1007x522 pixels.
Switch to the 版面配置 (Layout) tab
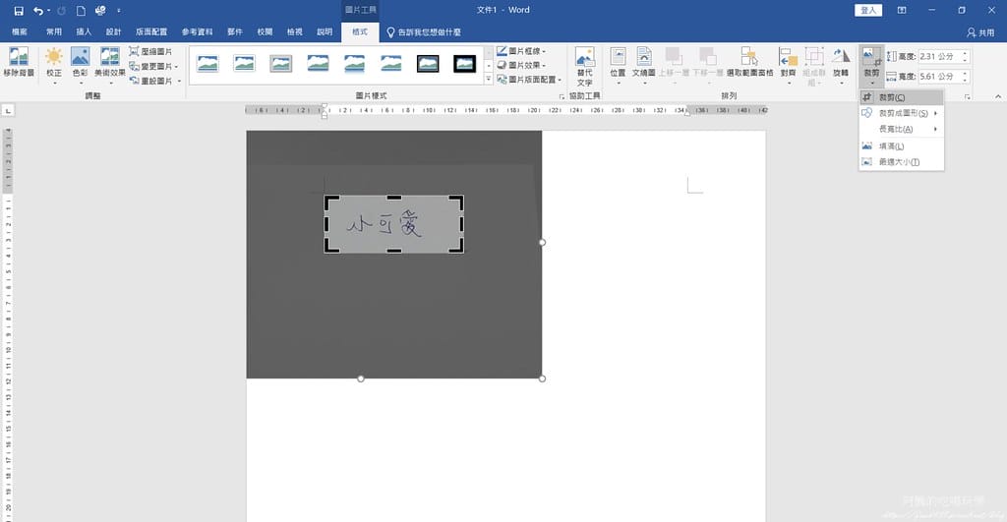[x=151, y=32]
